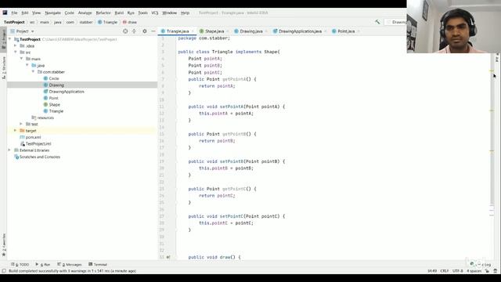Collapse the com.stabber package
The width and height of the screenshot is (501, 282).
coord(33,72)
